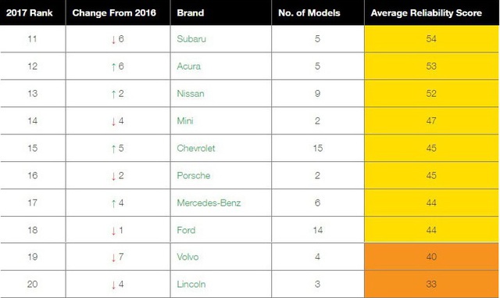This screenshot has height=298, width=500.
Task: Open the Porsche brand link
Action: 194,176
